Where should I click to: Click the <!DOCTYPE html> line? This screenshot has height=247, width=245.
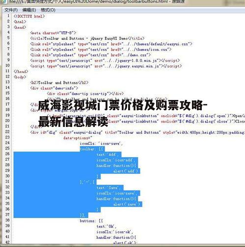(x=29, y=16)
